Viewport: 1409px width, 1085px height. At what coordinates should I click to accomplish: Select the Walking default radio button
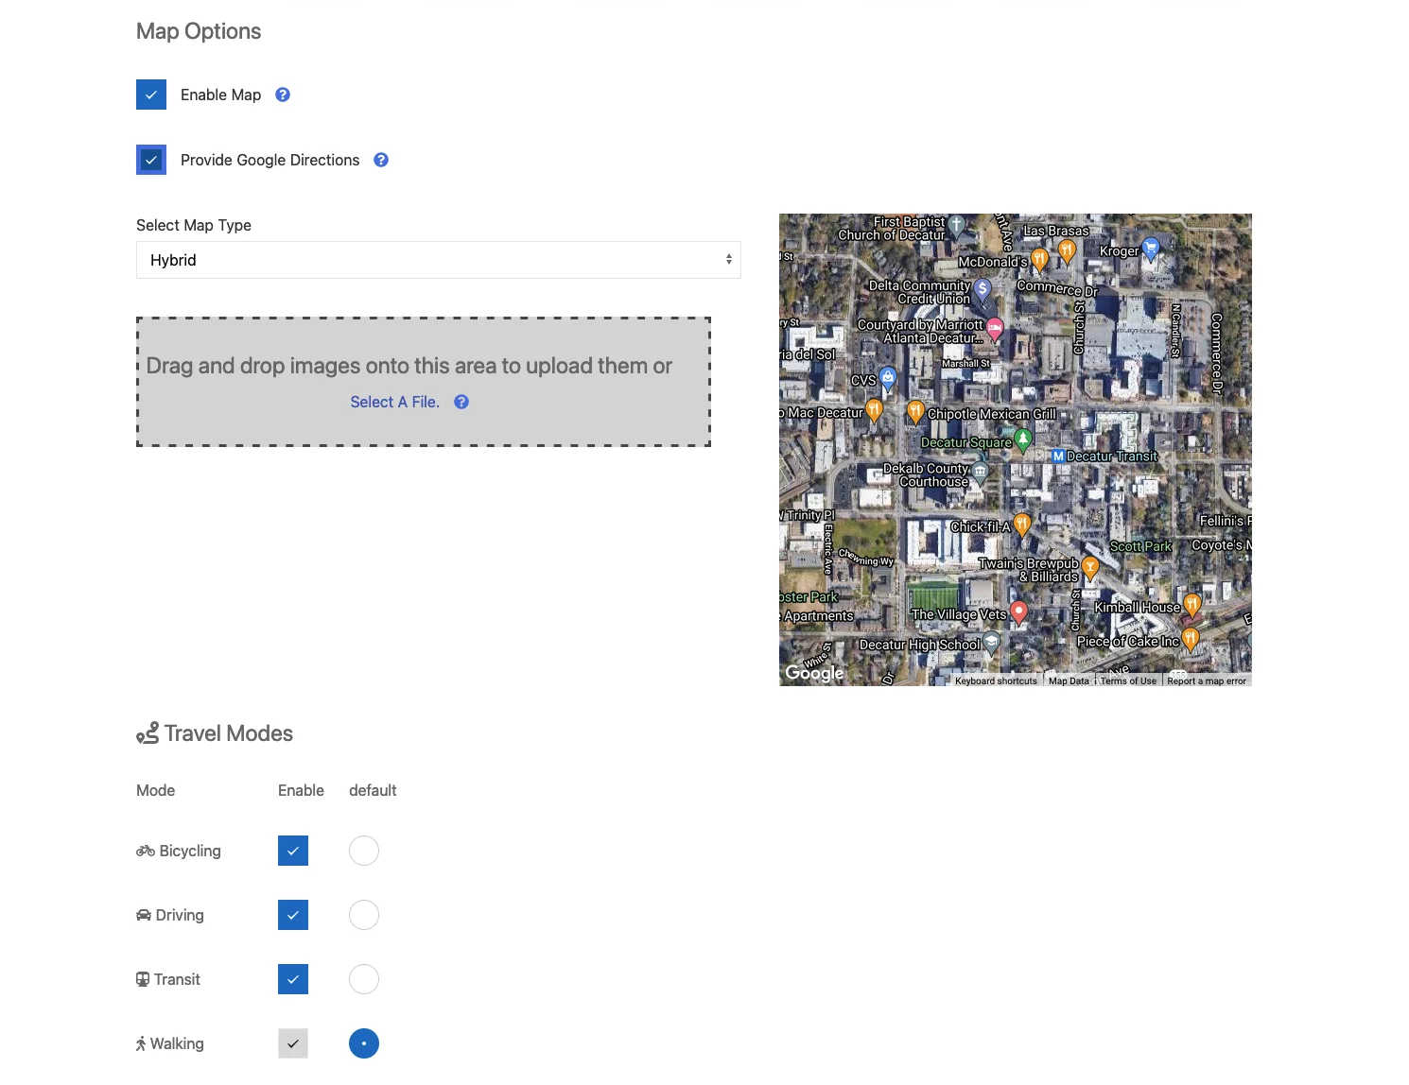tap(364, 1043)
